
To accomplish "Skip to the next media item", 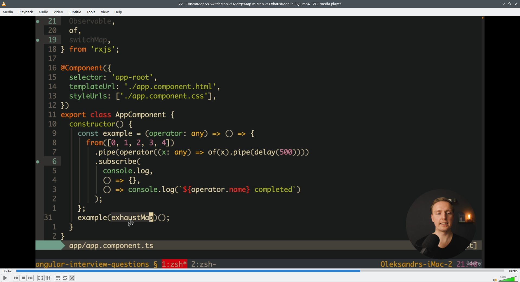I will pos(30,278).
